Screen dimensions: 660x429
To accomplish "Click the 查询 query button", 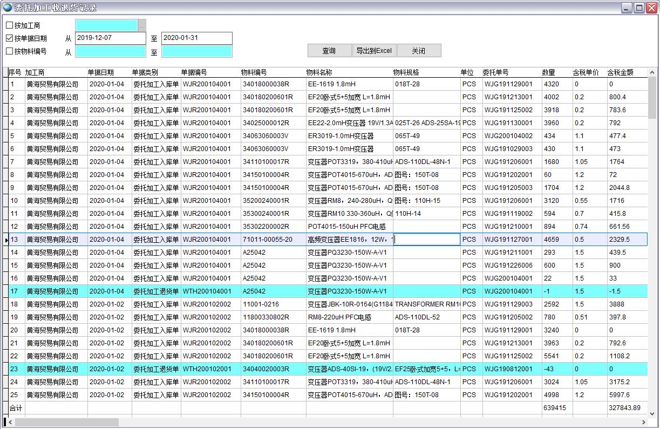I will (x=329, y=50).
